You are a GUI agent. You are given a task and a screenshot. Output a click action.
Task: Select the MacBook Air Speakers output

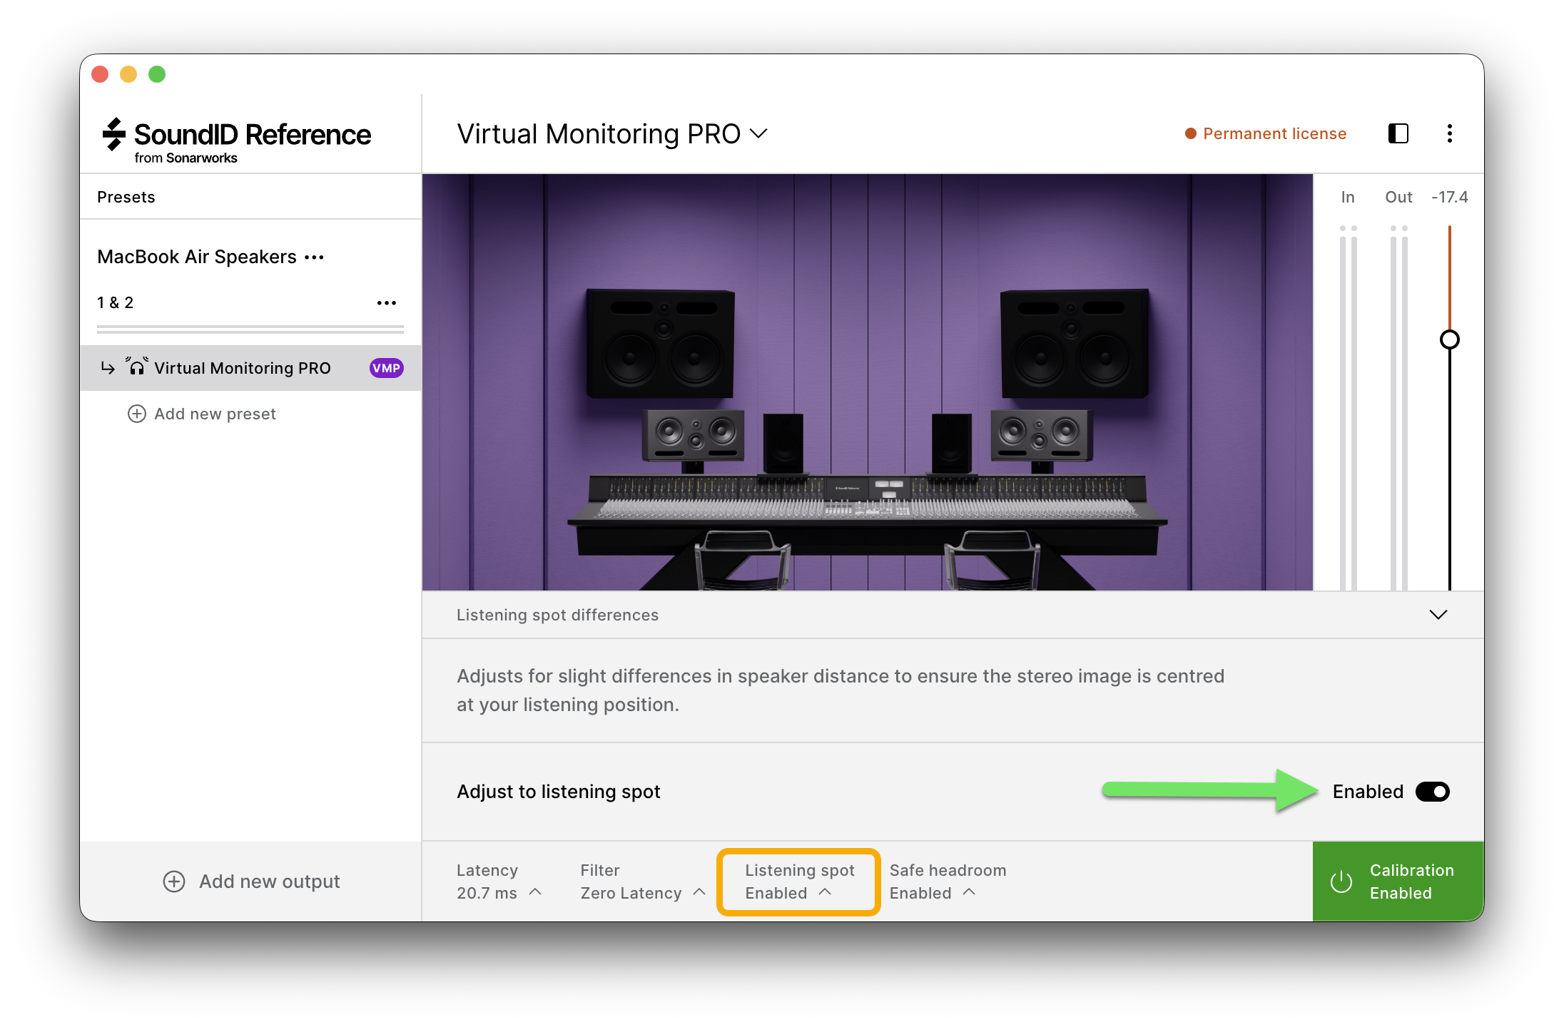click(x=197, y=257)
